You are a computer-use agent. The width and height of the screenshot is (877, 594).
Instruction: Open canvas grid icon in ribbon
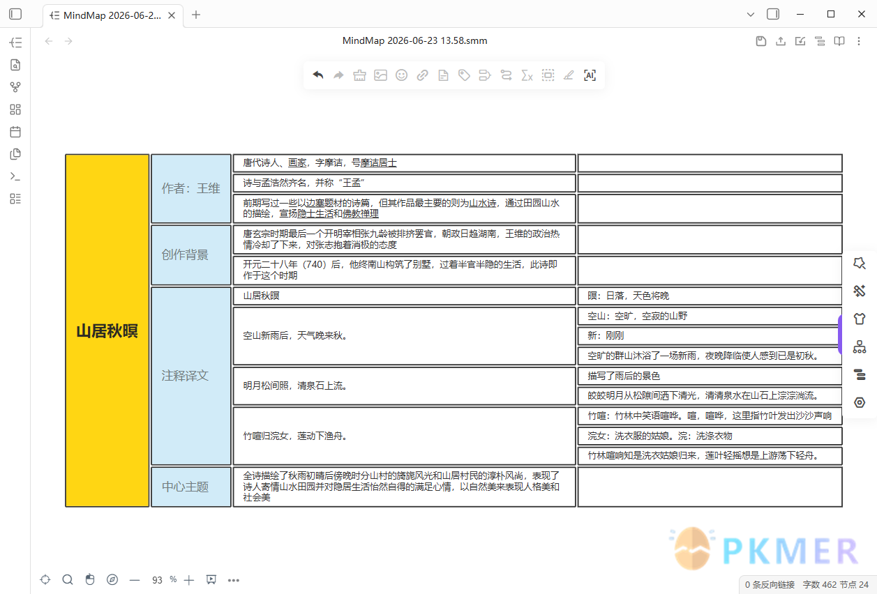pyautogui.click(x=15, y=109)
